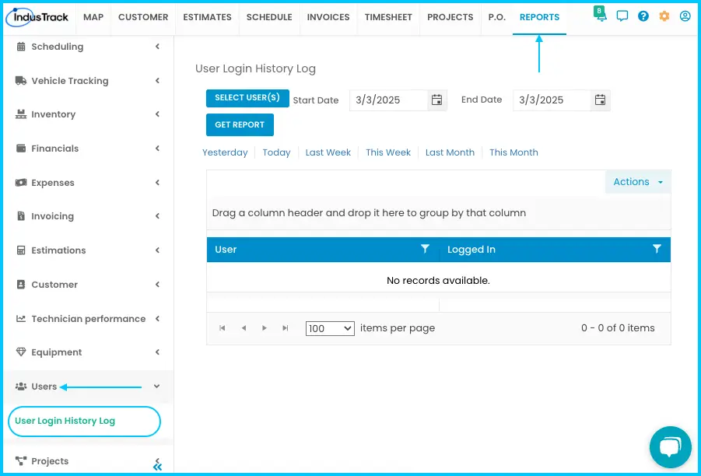Expand the Equipment section chevron
Screen dimensions: 701x476
click(157, 352)
